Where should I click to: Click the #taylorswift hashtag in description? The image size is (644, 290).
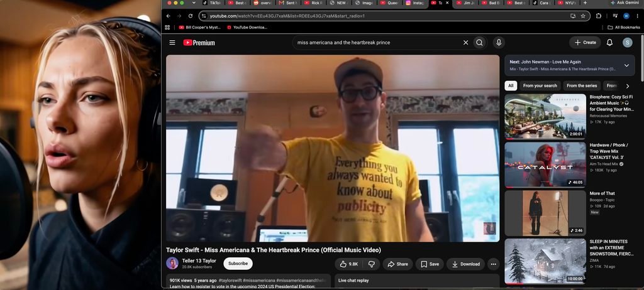point(230,281)
